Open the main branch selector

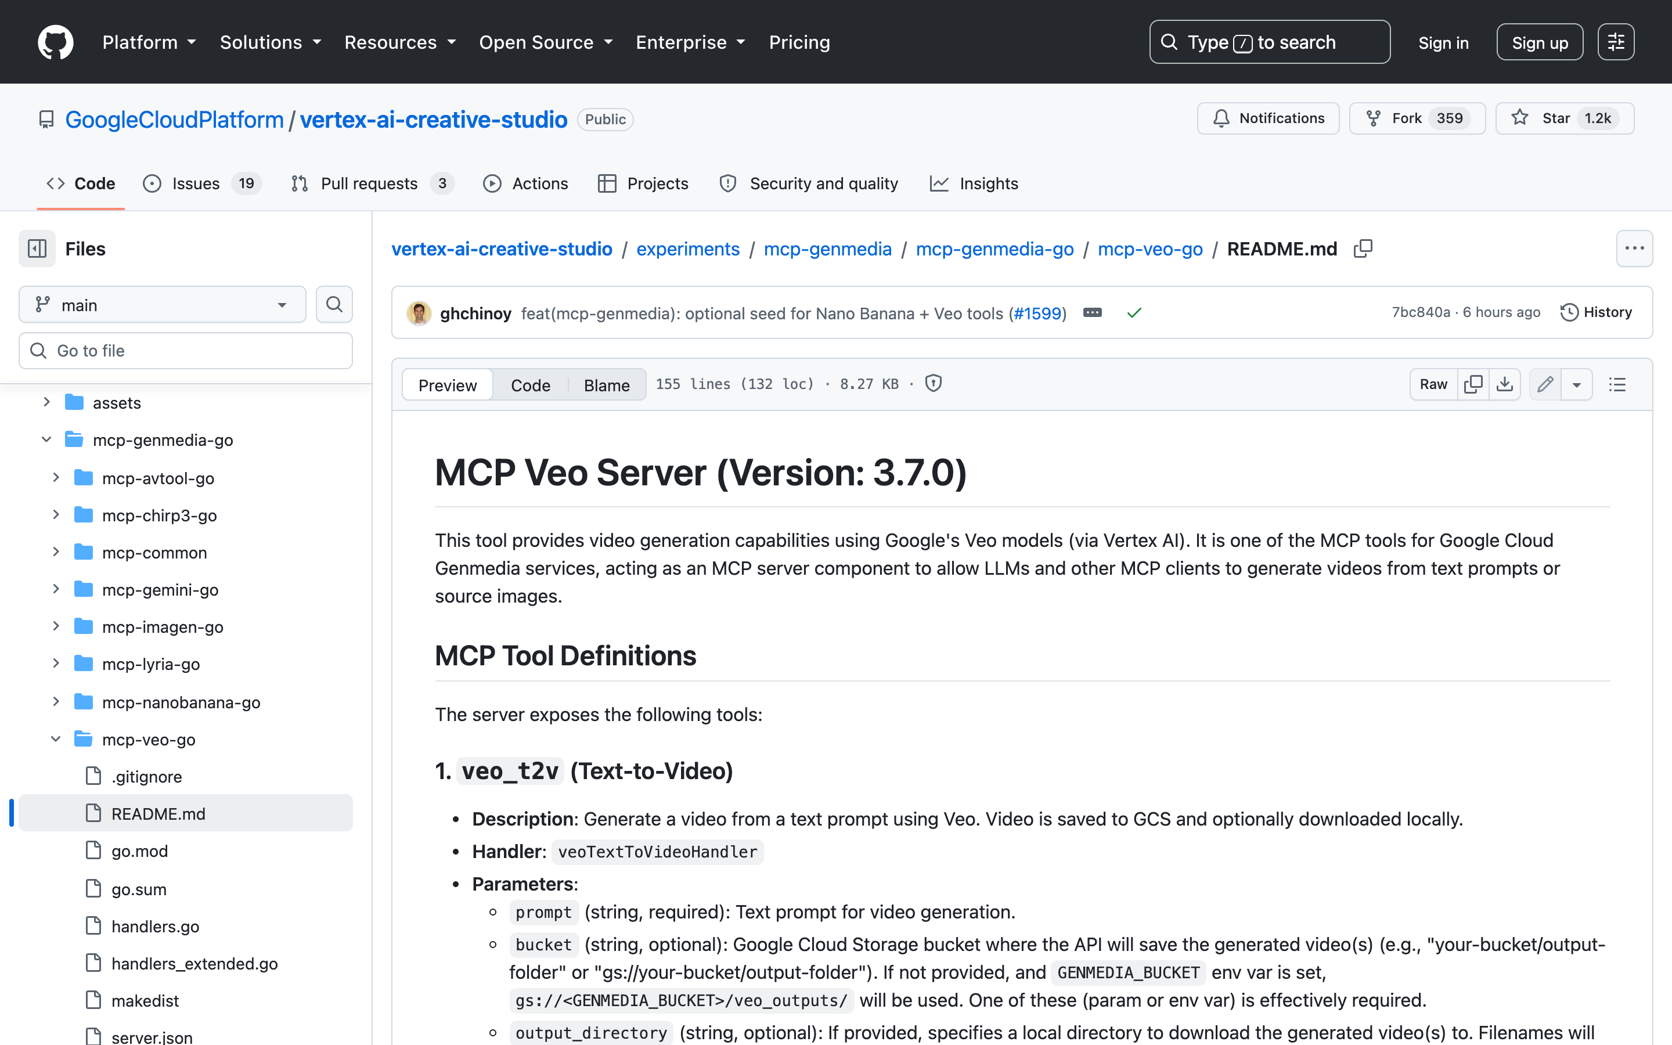pyautogui.click(x=163, y=305)
